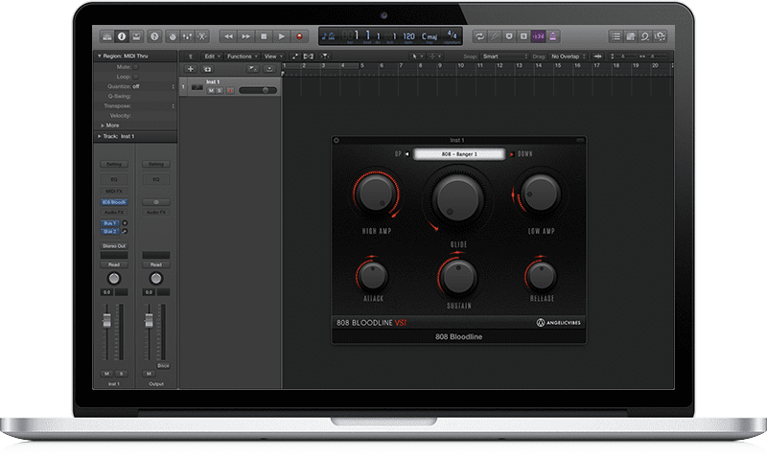767x458 pixels.
Task: Open the Quantize popup
Action: [153, 86]
